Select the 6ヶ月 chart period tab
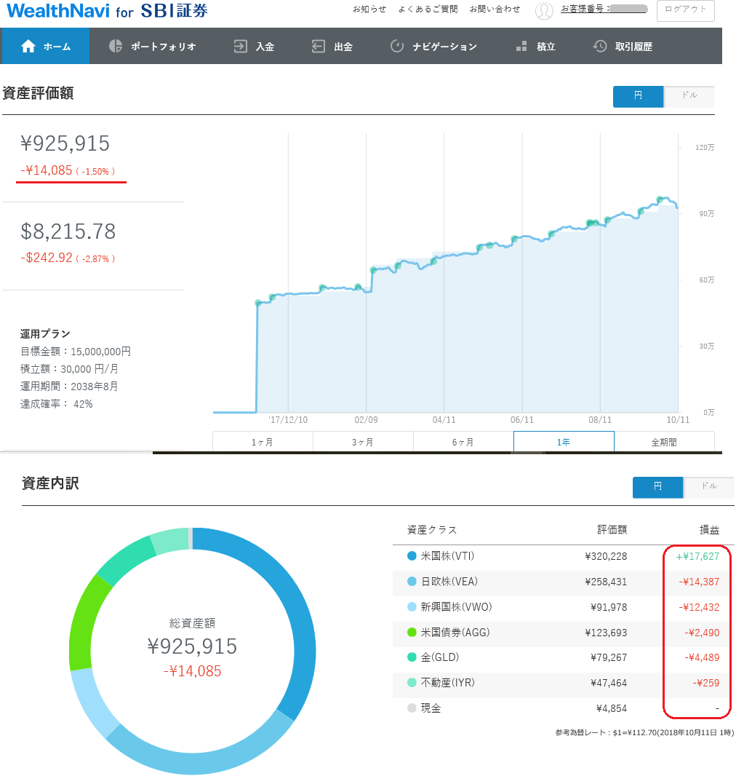This screenshot has height=784, width=744. [x=463, y=442]
